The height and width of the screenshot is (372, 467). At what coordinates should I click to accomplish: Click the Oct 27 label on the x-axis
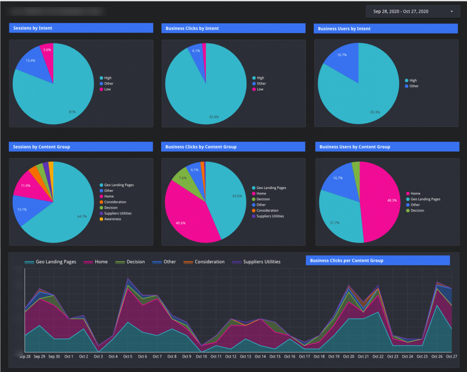(x=452, y=357)
